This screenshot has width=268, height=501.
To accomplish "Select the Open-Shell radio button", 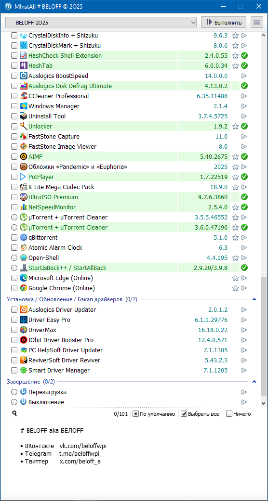I will point(14,258).
